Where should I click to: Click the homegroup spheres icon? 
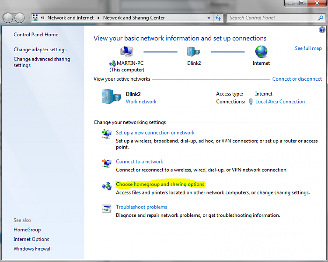[107, 186]
